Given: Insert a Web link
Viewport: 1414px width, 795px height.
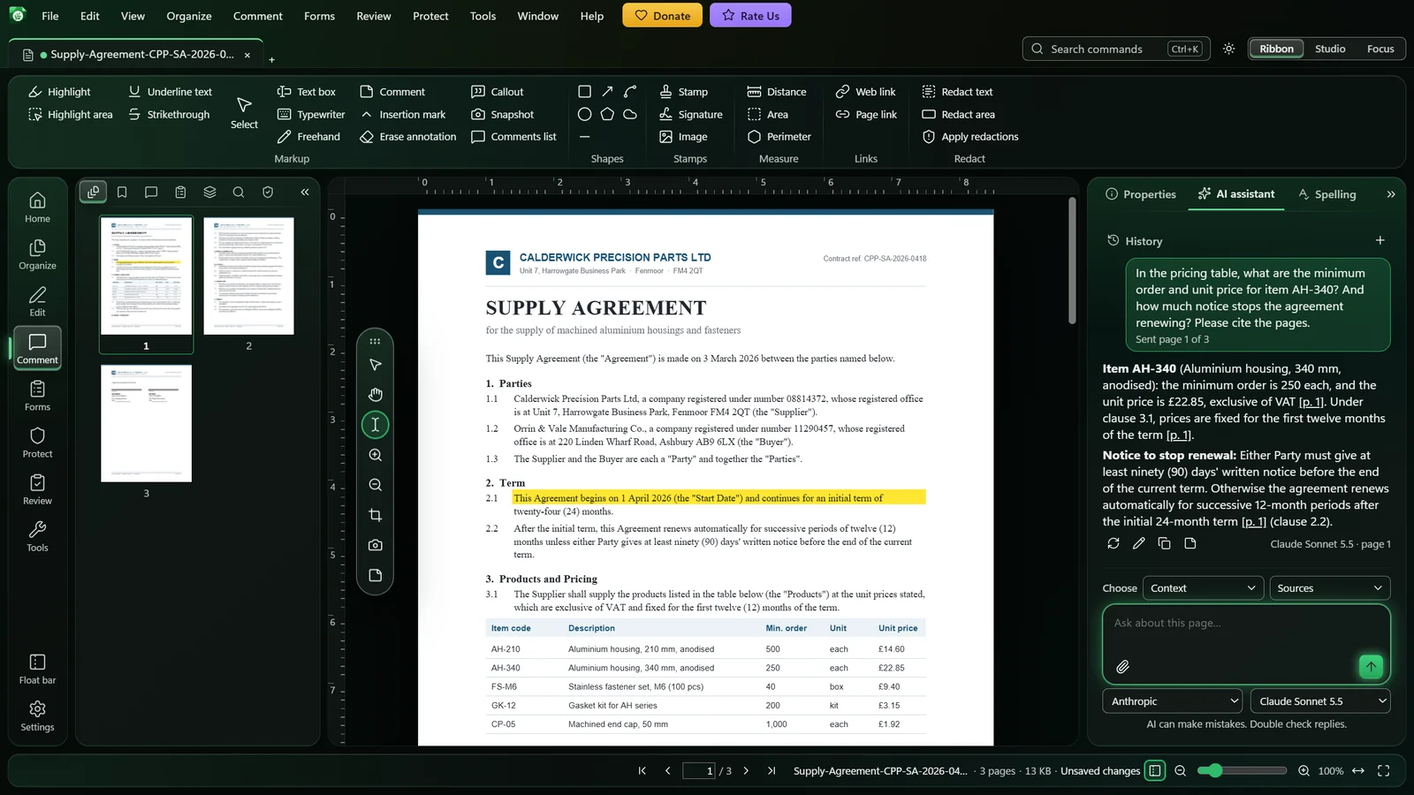Looking at the screenshot, I should coord(866,92).
